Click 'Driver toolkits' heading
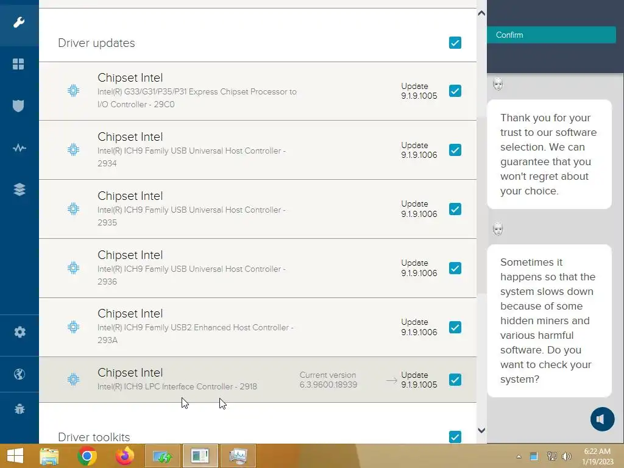The image size is (624, 468). coord(94,437)
